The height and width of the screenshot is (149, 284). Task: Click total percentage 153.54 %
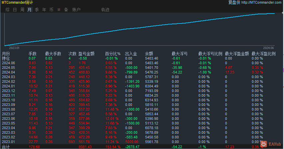(x=113, y=147)
